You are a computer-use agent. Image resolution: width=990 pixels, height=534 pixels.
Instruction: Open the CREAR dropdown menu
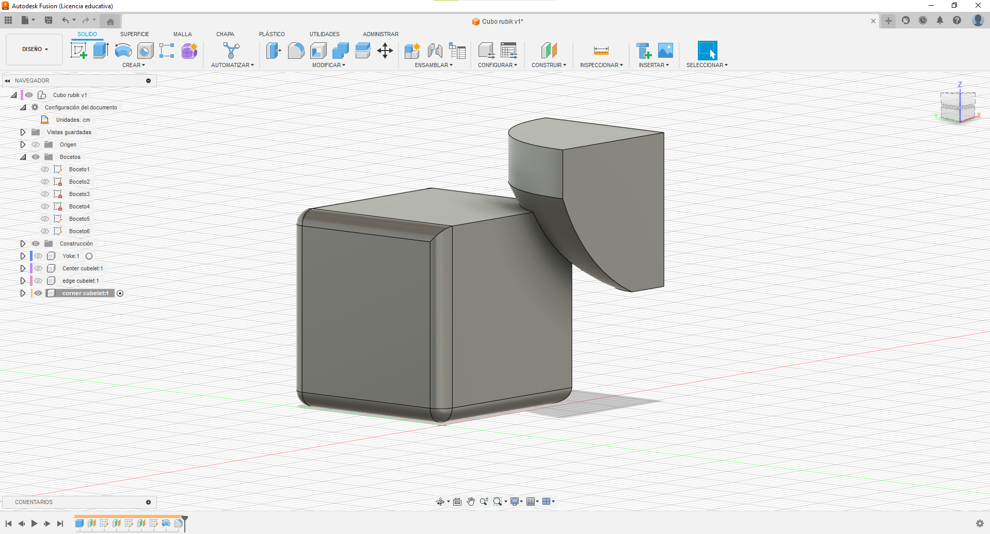click(134, 65)
